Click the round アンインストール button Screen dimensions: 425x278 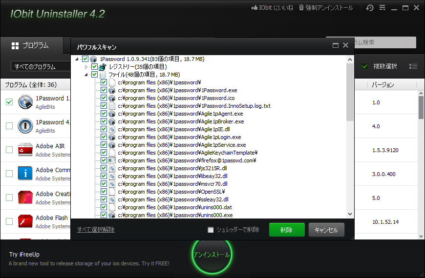pos(212,255)
